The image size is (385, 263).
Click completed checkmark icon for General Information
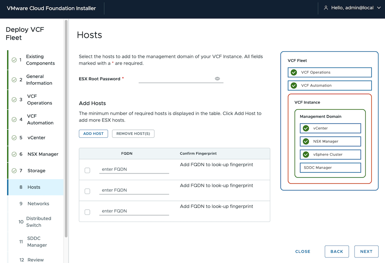coord(14,80)
